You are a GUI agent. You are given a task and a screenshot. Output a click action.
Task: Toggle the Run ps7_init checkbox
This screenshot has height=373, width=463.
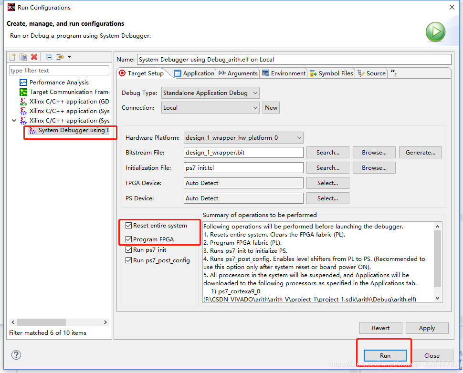tap(128, 249)
